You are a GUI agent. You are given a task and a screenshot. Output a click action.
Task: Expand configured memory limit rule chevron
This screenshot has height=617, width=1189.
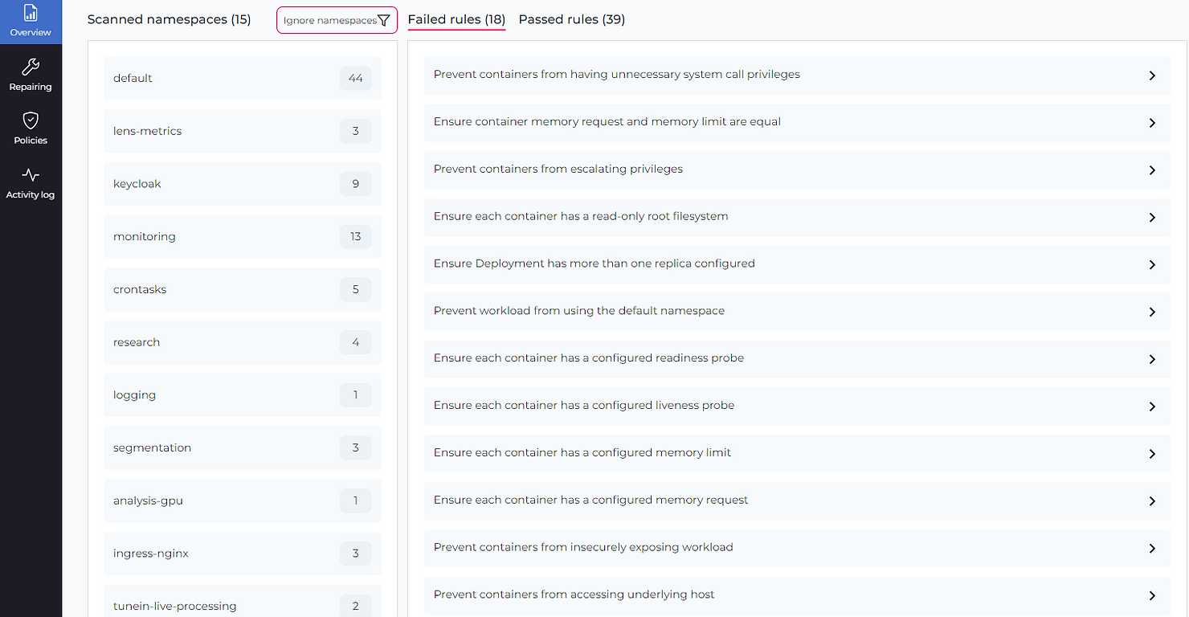click(1152, 453)
